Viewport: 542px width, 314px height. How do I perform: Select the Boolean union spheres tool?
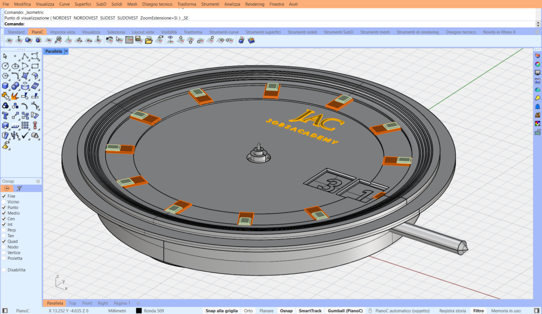[x=15, y=86]
